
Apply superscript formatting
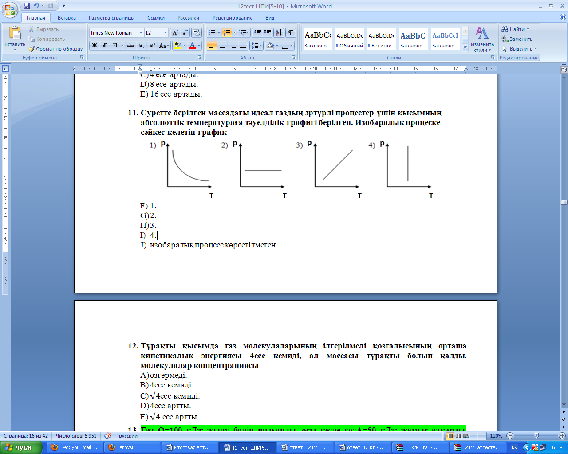click(152, 45)
